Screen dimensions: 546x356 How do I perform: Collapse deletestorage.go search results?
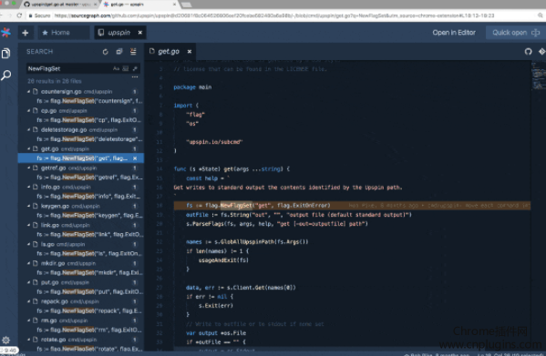[x=29, y=129]
